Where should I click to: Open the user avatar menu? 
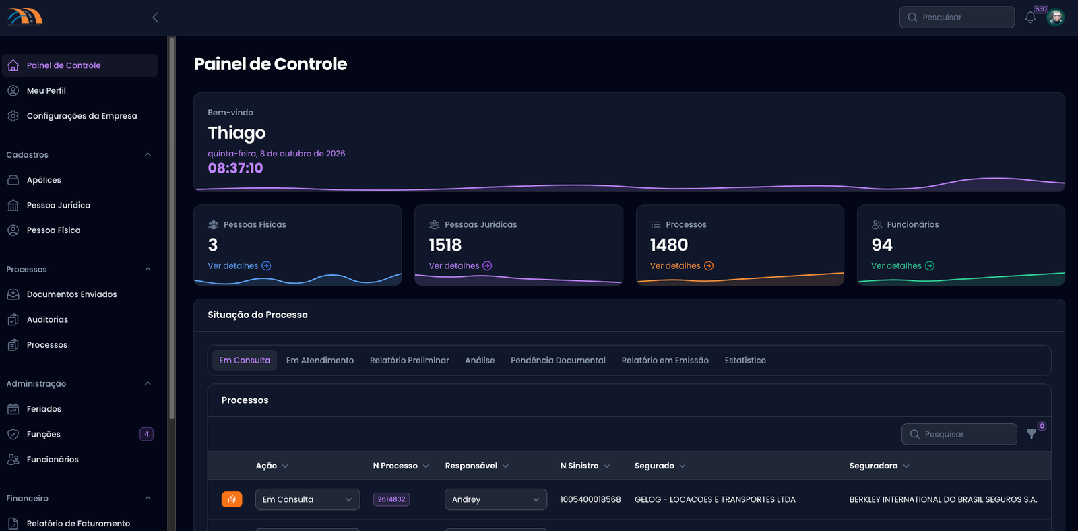point(1056,18)
